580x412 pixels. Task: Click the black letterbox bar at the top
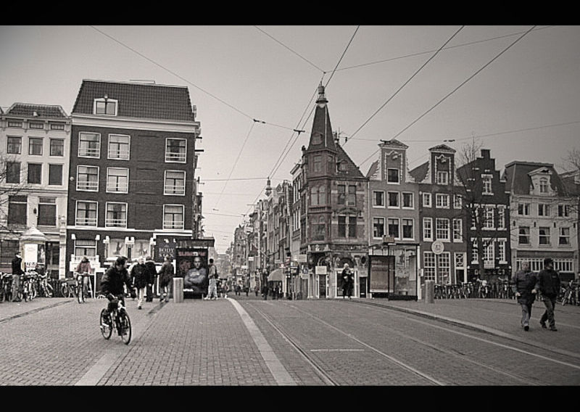(x=290, y=12)
